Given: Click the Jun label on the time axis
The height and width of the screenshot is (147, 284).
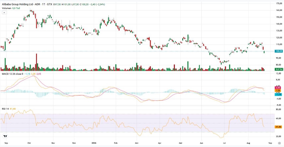Looking at the screenshot, I should pyautogui.click(x=201, y=143).
